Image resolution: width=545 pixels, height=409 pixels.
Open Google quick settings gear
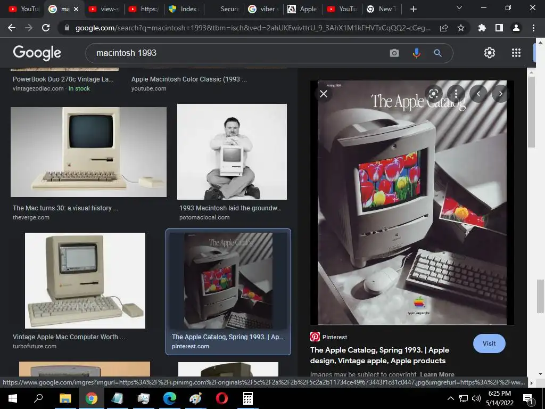(490, 53)
